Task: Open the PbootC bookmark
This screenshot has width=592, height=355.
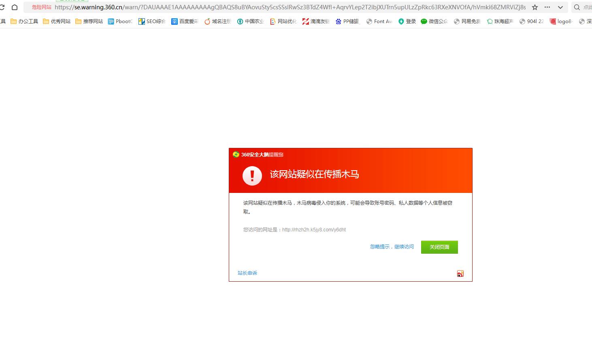Action: [x=120, y=21]
